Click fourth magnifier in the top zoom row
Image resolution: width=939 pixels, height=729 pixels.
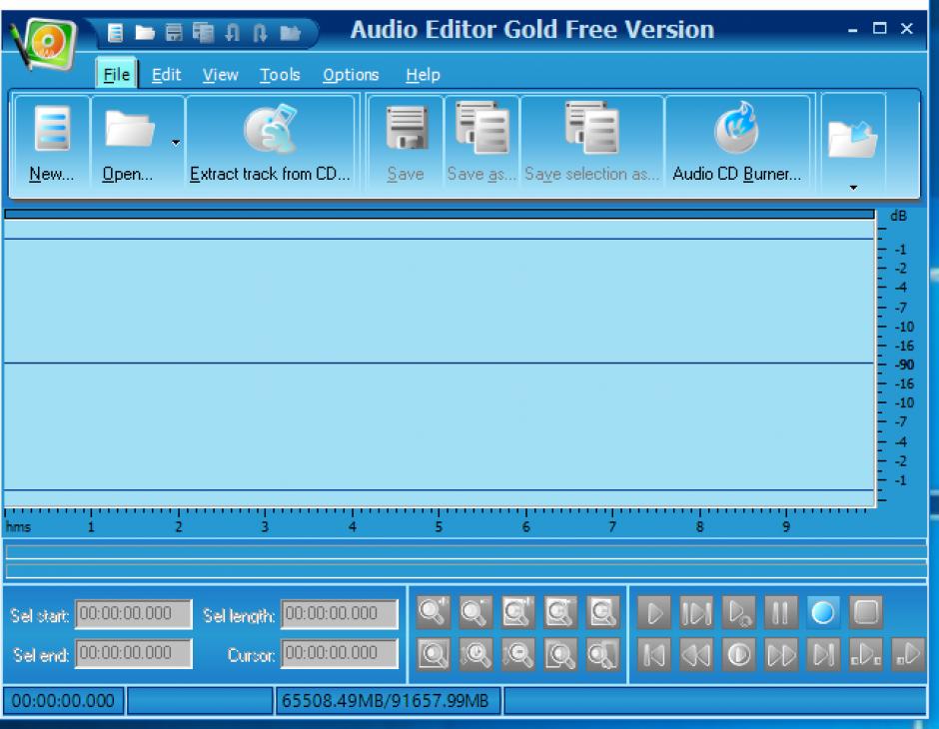(560, 612)
